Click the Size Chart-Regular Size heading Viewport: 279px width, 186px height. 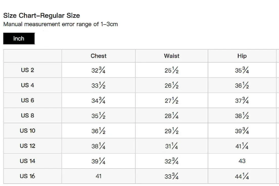pyautogui.click(x=42, y=15)
